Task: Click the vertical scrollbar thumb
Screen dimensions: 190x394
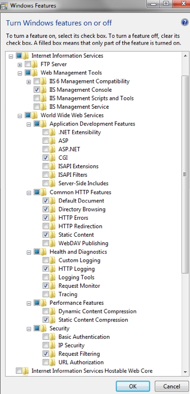Action: click(x=185, y=174)
